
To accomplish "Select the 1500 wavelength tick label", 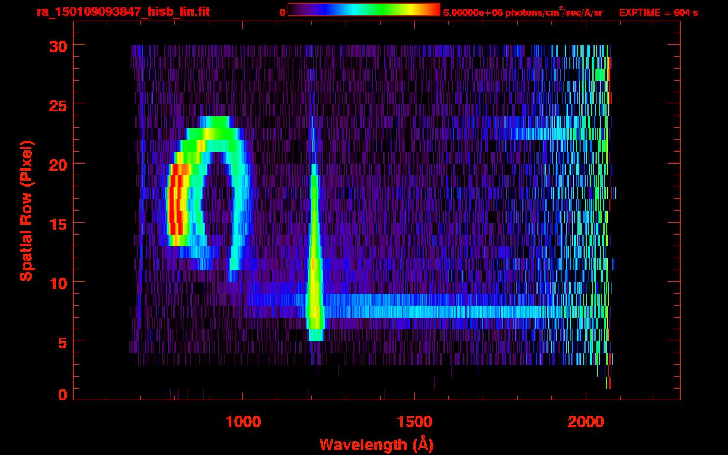I will click(x=414, y=422).
